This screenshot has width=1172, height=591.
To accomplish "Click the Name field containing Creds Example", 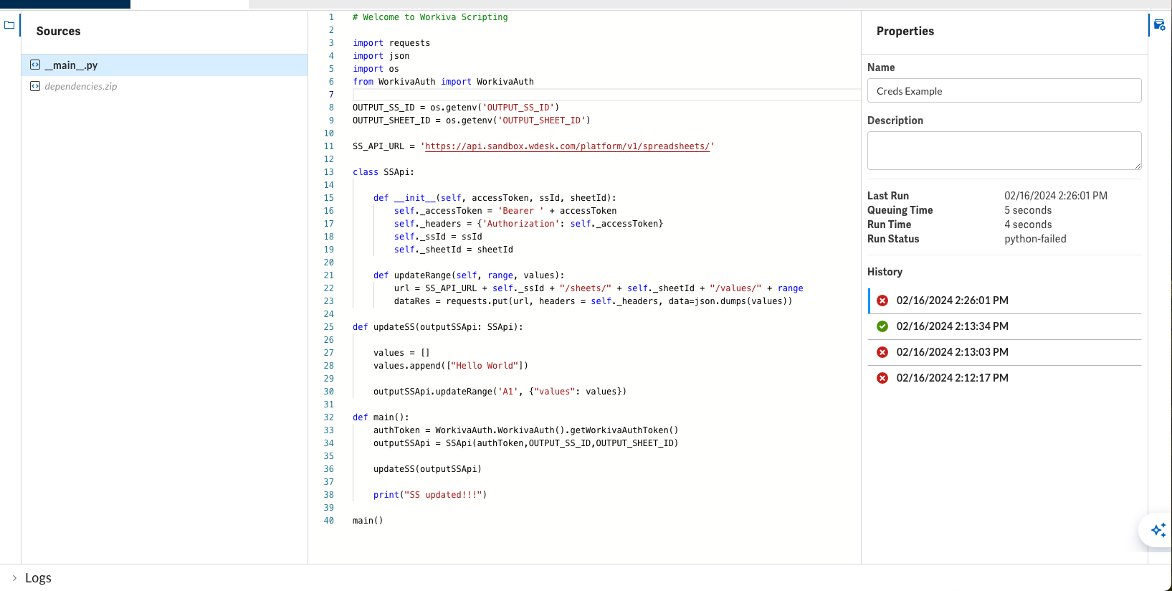I will tap(1004, 90).
